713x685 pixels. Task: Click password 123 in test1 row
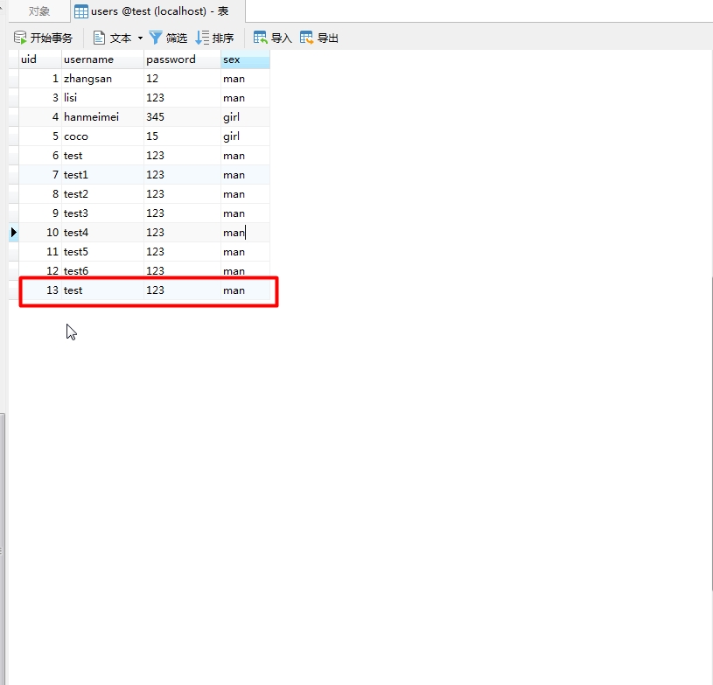point(182,175)
